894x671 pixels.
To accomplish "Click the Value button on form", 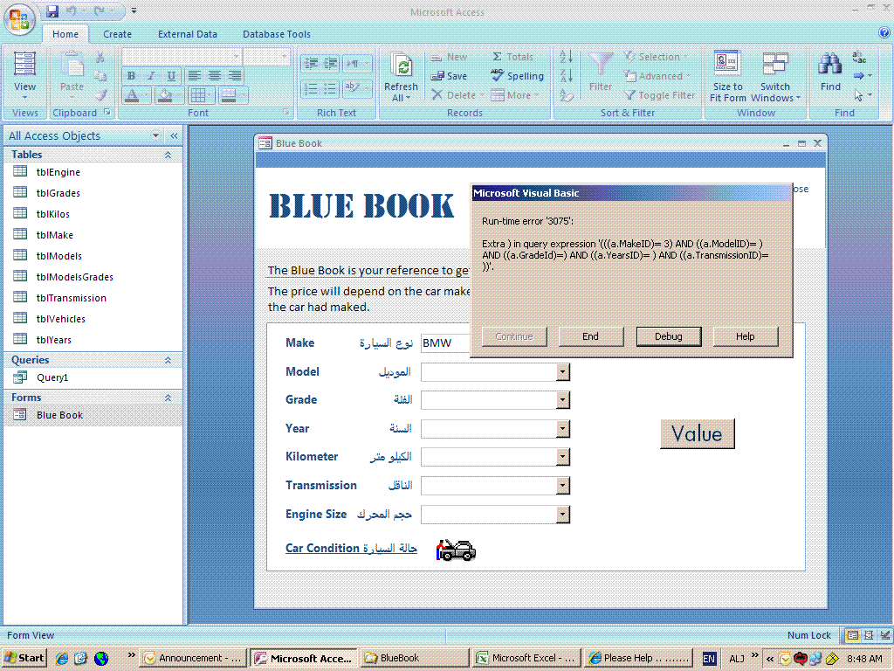I will pyautogui.click(x=698, y=433).
